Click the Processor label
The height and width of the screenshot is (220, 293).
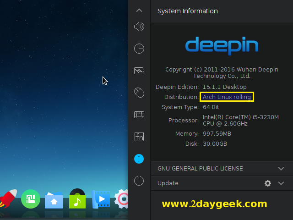coord(184,120)
